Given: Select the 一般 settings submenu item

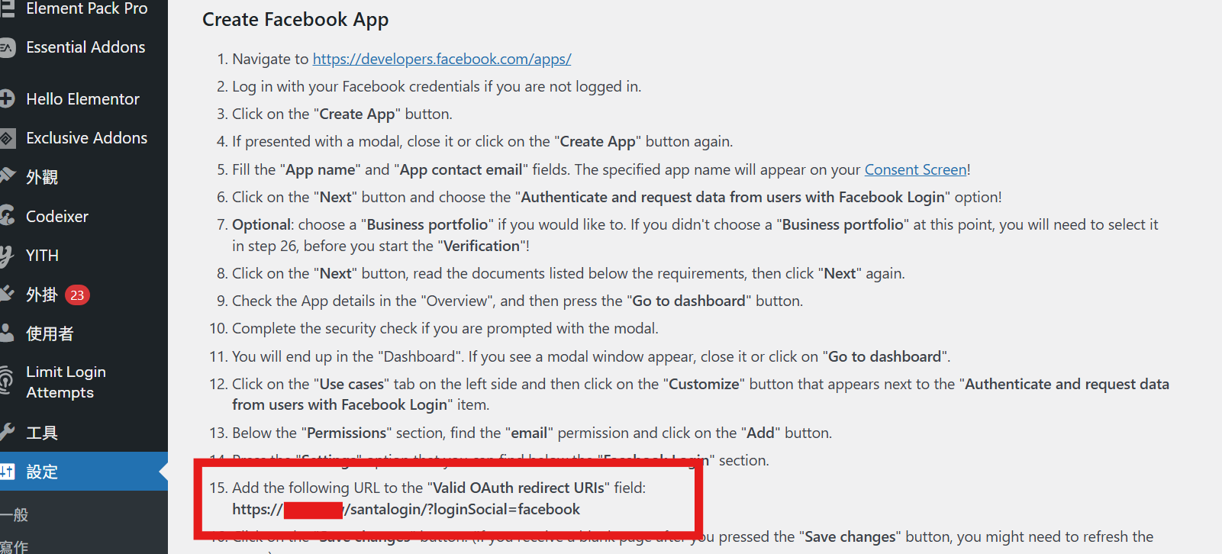Looking at the screenshot, I should point(15,515).
